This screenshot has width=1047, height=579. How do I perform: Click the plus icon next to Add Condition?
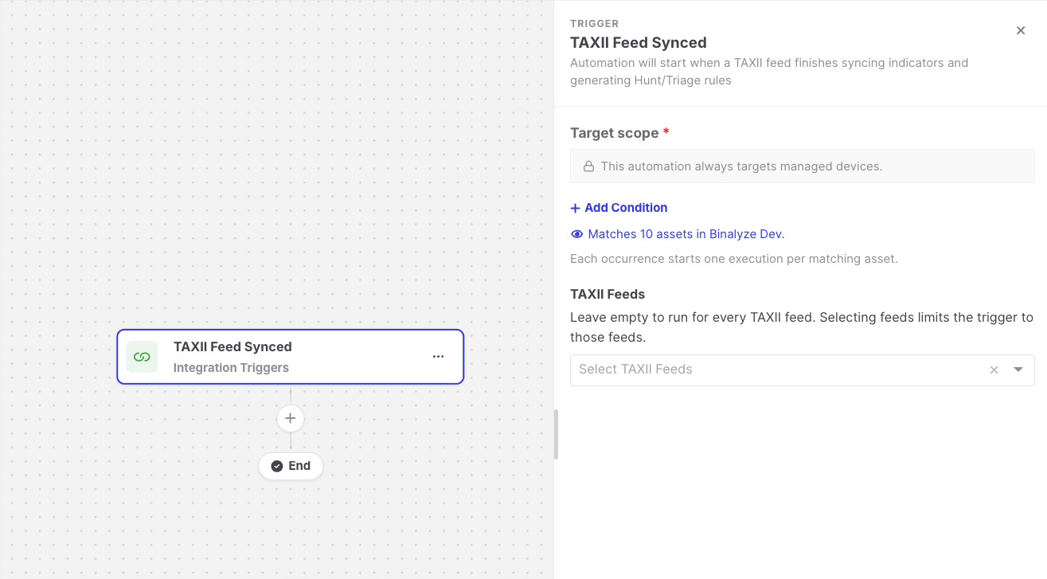click(576, 208)
